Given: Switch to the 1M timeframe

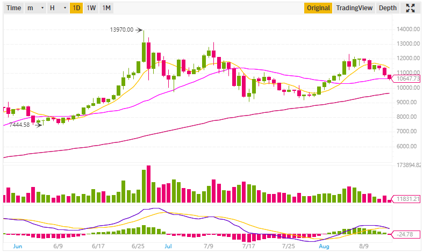Looking at the screenshot, I should [106, 8].
